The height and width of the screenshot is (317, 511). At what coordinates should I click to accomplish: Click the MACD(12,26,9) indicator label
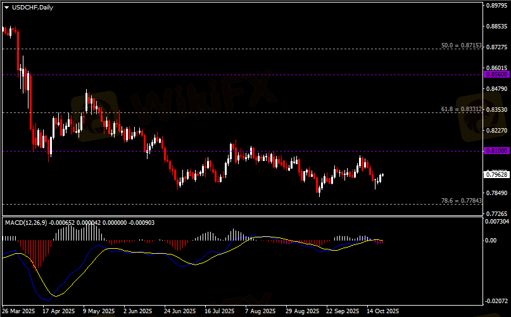point(25,223)
